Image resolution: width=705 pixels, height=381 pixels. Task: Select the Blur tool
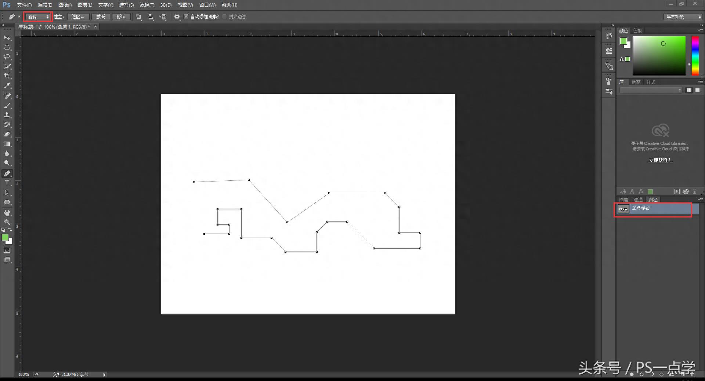7,153
